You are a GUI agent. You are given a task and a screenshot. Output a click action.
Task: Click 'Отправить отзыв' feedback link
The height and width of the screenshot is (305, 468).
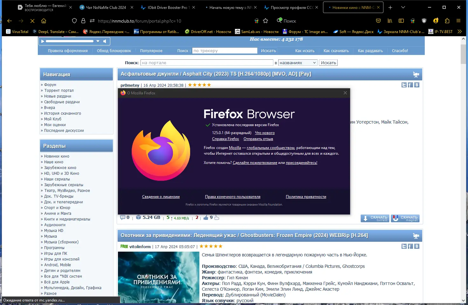coord(258,139)
